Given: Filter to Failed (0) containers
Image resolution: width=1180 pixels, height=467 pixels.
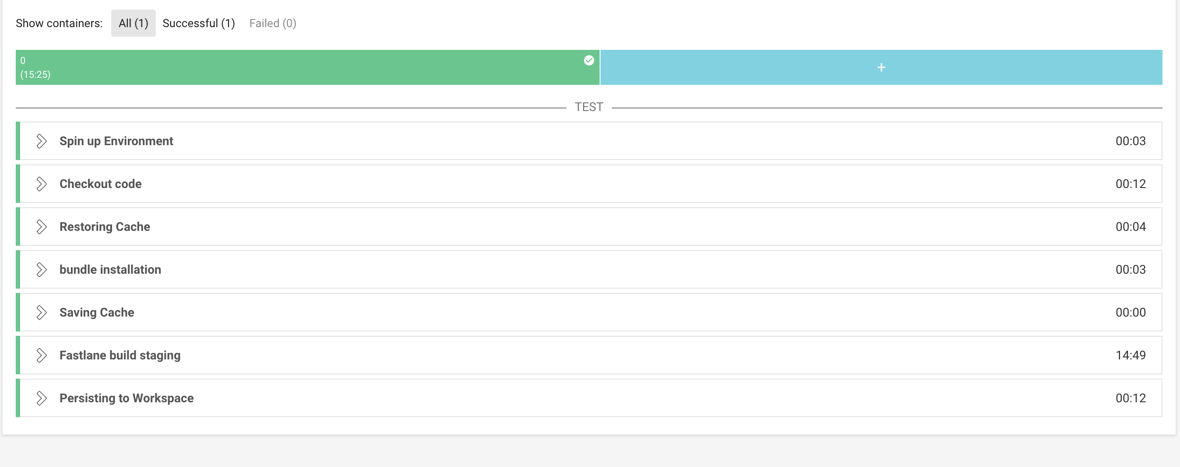Looking at the screenshot, I should tap(273, 23).
